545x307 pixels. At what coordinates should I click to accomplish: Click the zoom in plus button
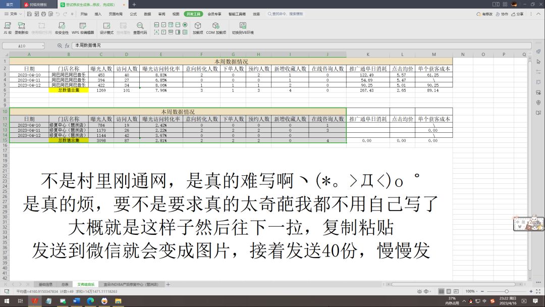tap(531, 291)
